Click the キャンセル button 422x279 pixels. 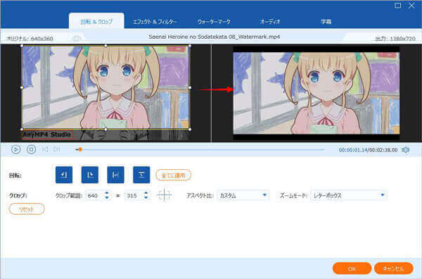393,268
